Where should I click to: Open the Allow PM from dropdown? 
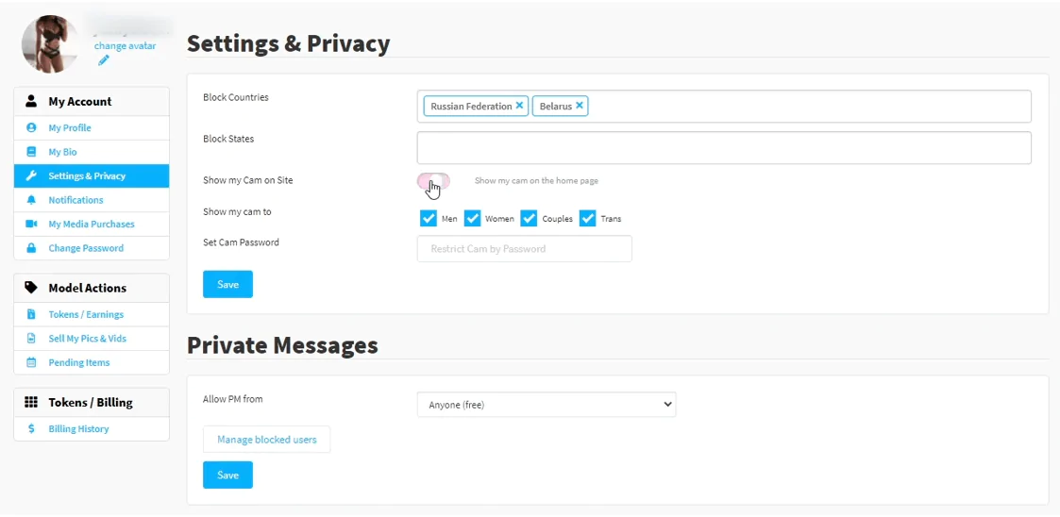tap(547, 404)
